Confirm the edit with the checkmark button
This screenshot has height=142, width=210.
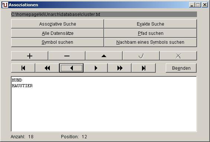click(141, 56)
